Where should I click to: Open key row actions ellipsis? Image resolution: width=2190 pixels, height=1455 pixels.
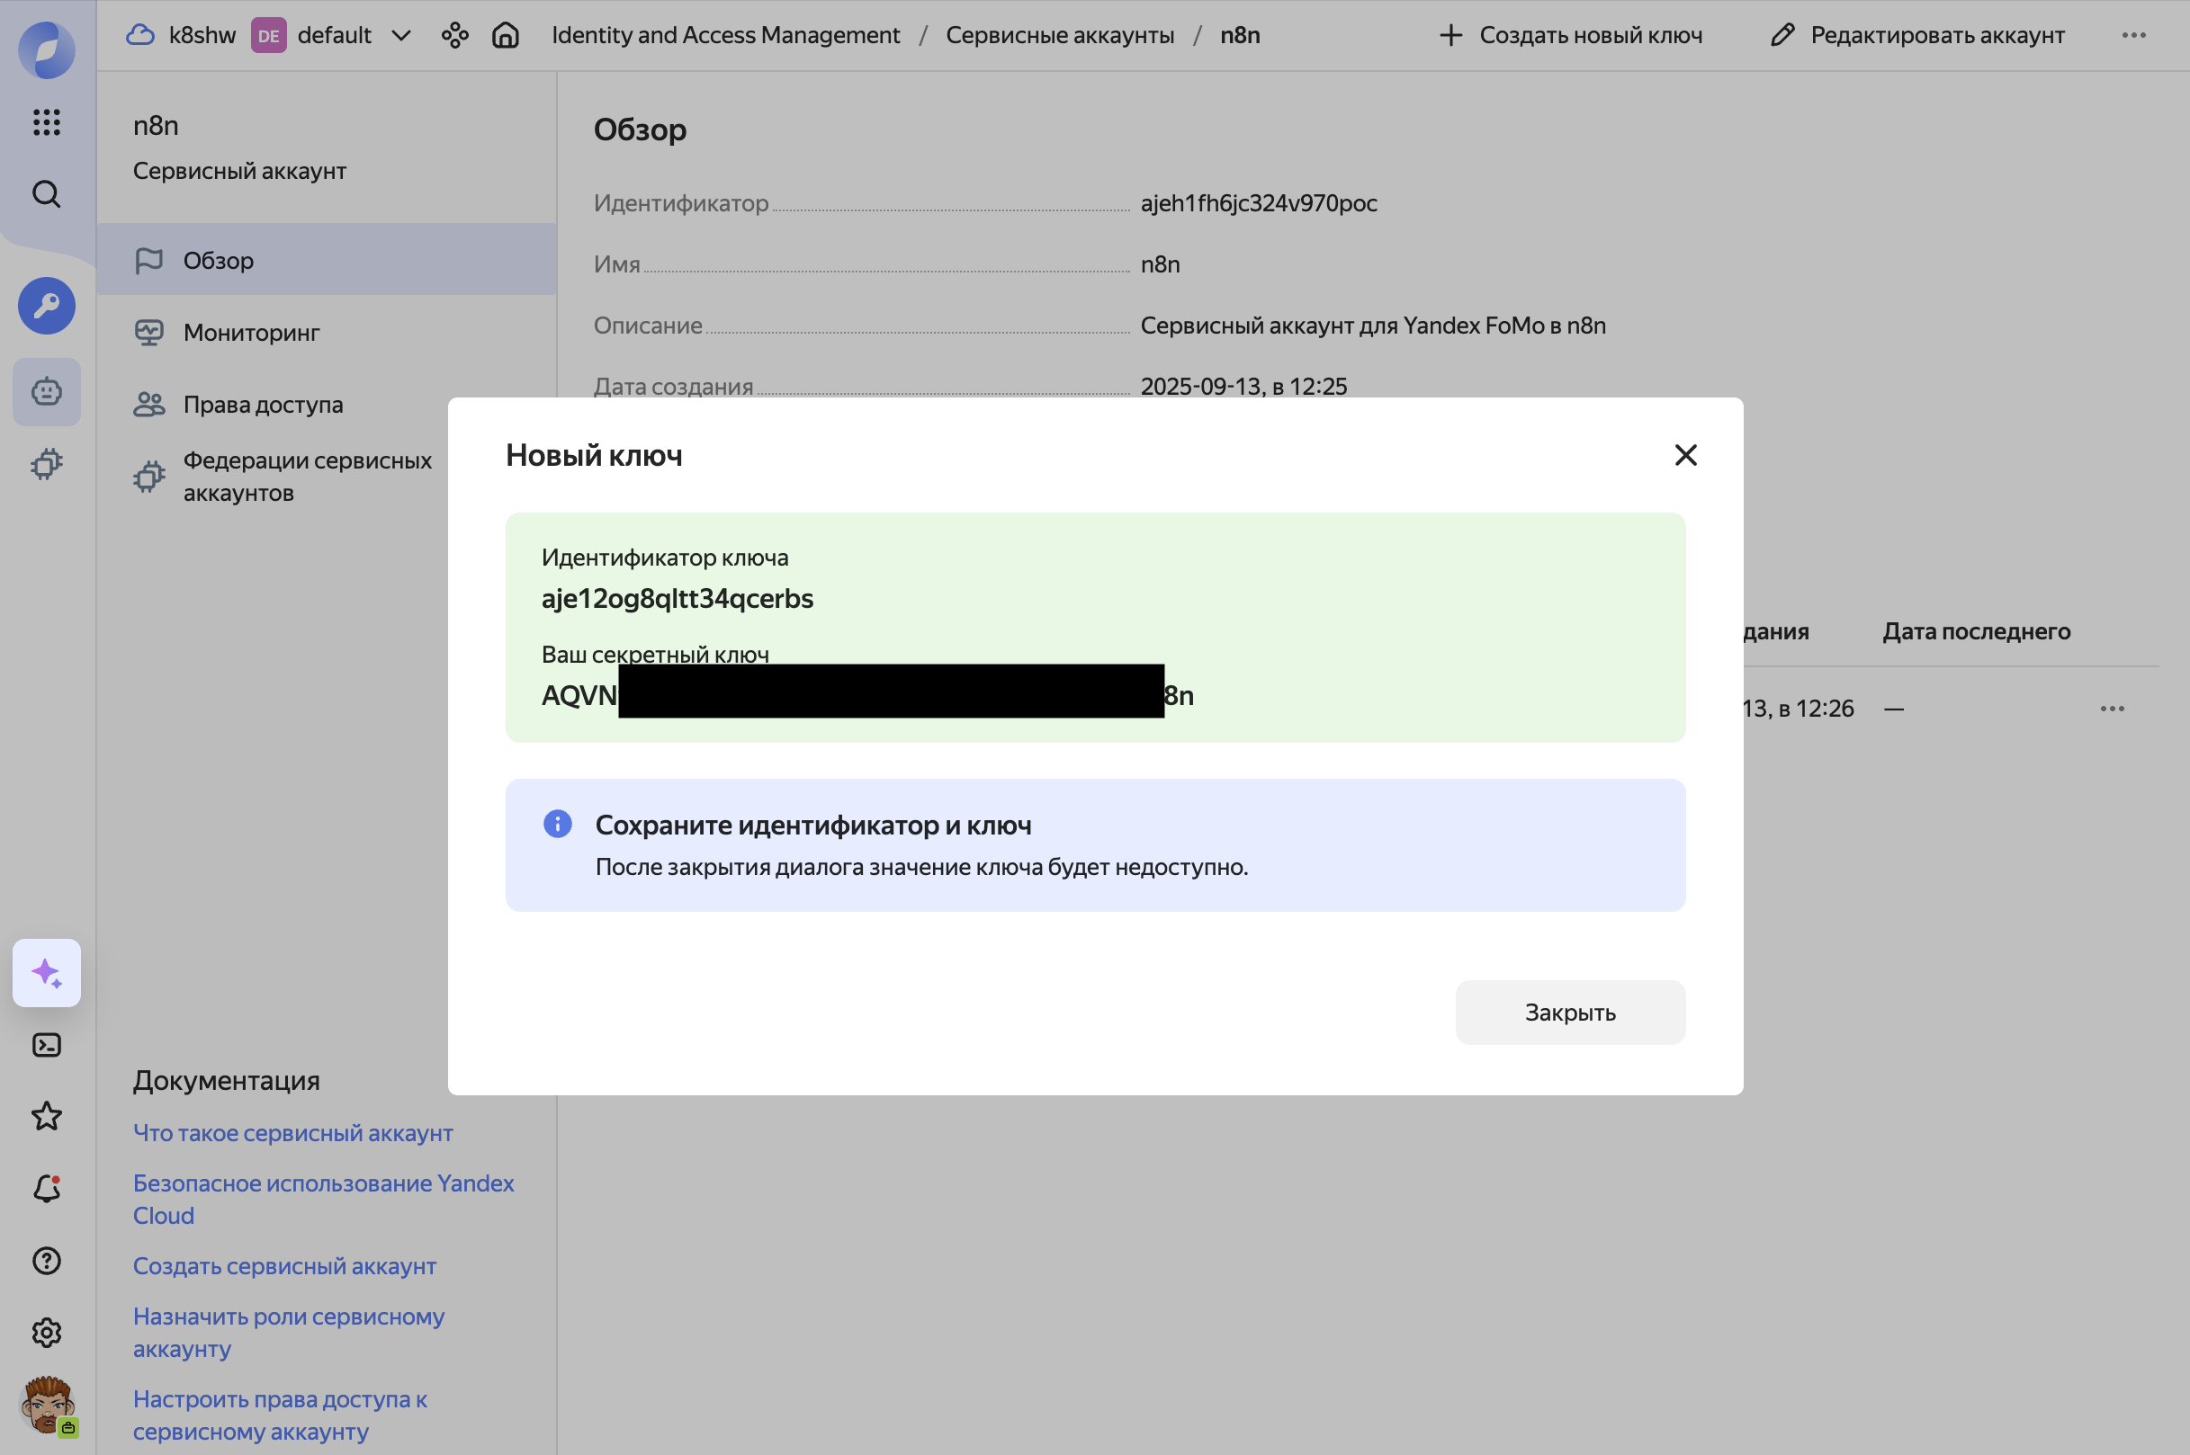(x=2112, y=708)
